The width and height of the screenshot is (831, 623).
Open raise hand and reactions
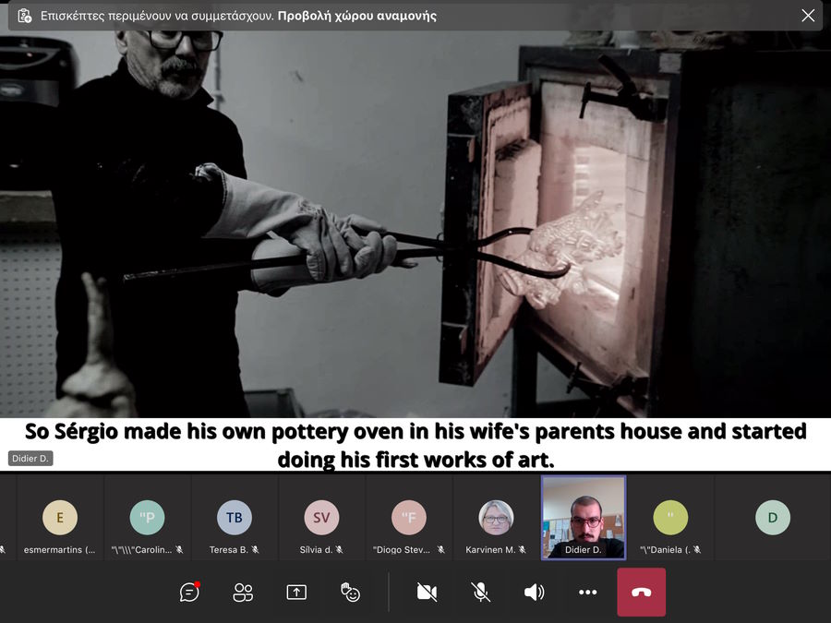click(350, 593)
